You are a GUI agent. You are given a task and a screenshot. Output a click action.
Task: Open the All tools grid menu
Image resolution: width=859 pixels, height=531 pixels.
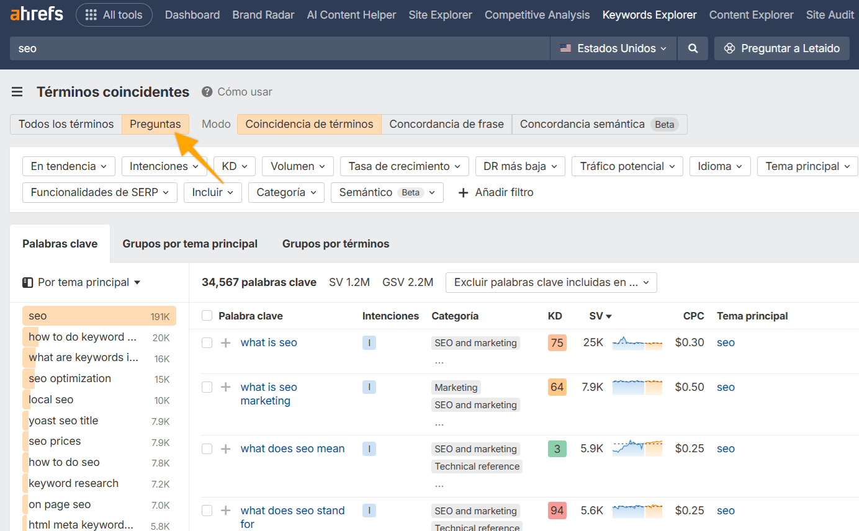(x=114, y=15)
